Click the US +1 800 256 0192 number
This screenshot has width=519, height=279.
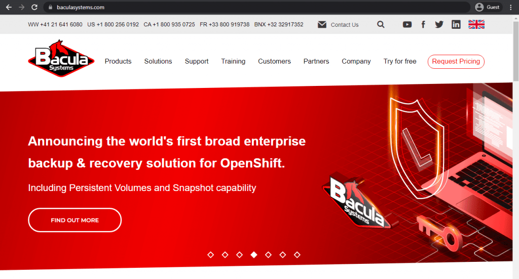(113, 24)
